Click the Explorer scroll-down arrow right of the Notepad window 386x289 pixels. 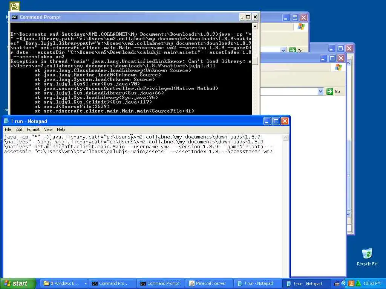[349, 214]
